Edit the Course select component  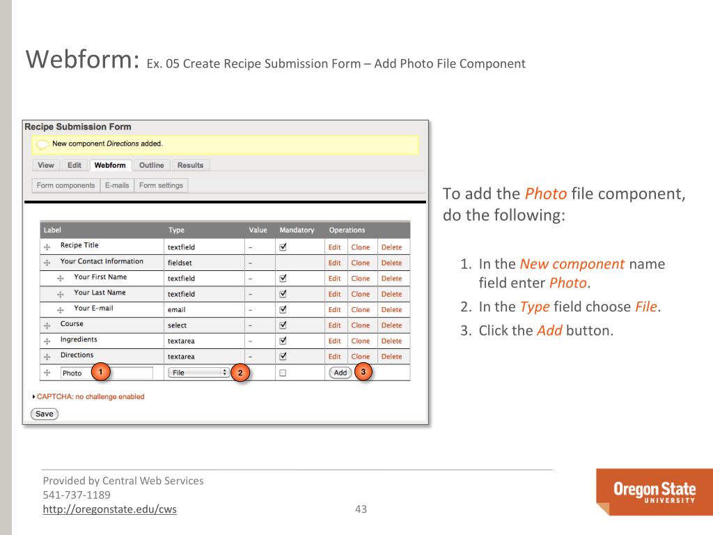click(335, 325)
